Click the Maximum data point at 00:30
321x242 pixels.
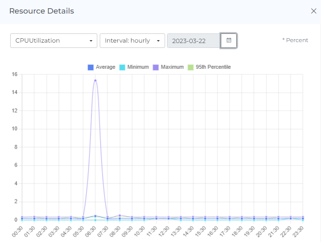(22, 217)
